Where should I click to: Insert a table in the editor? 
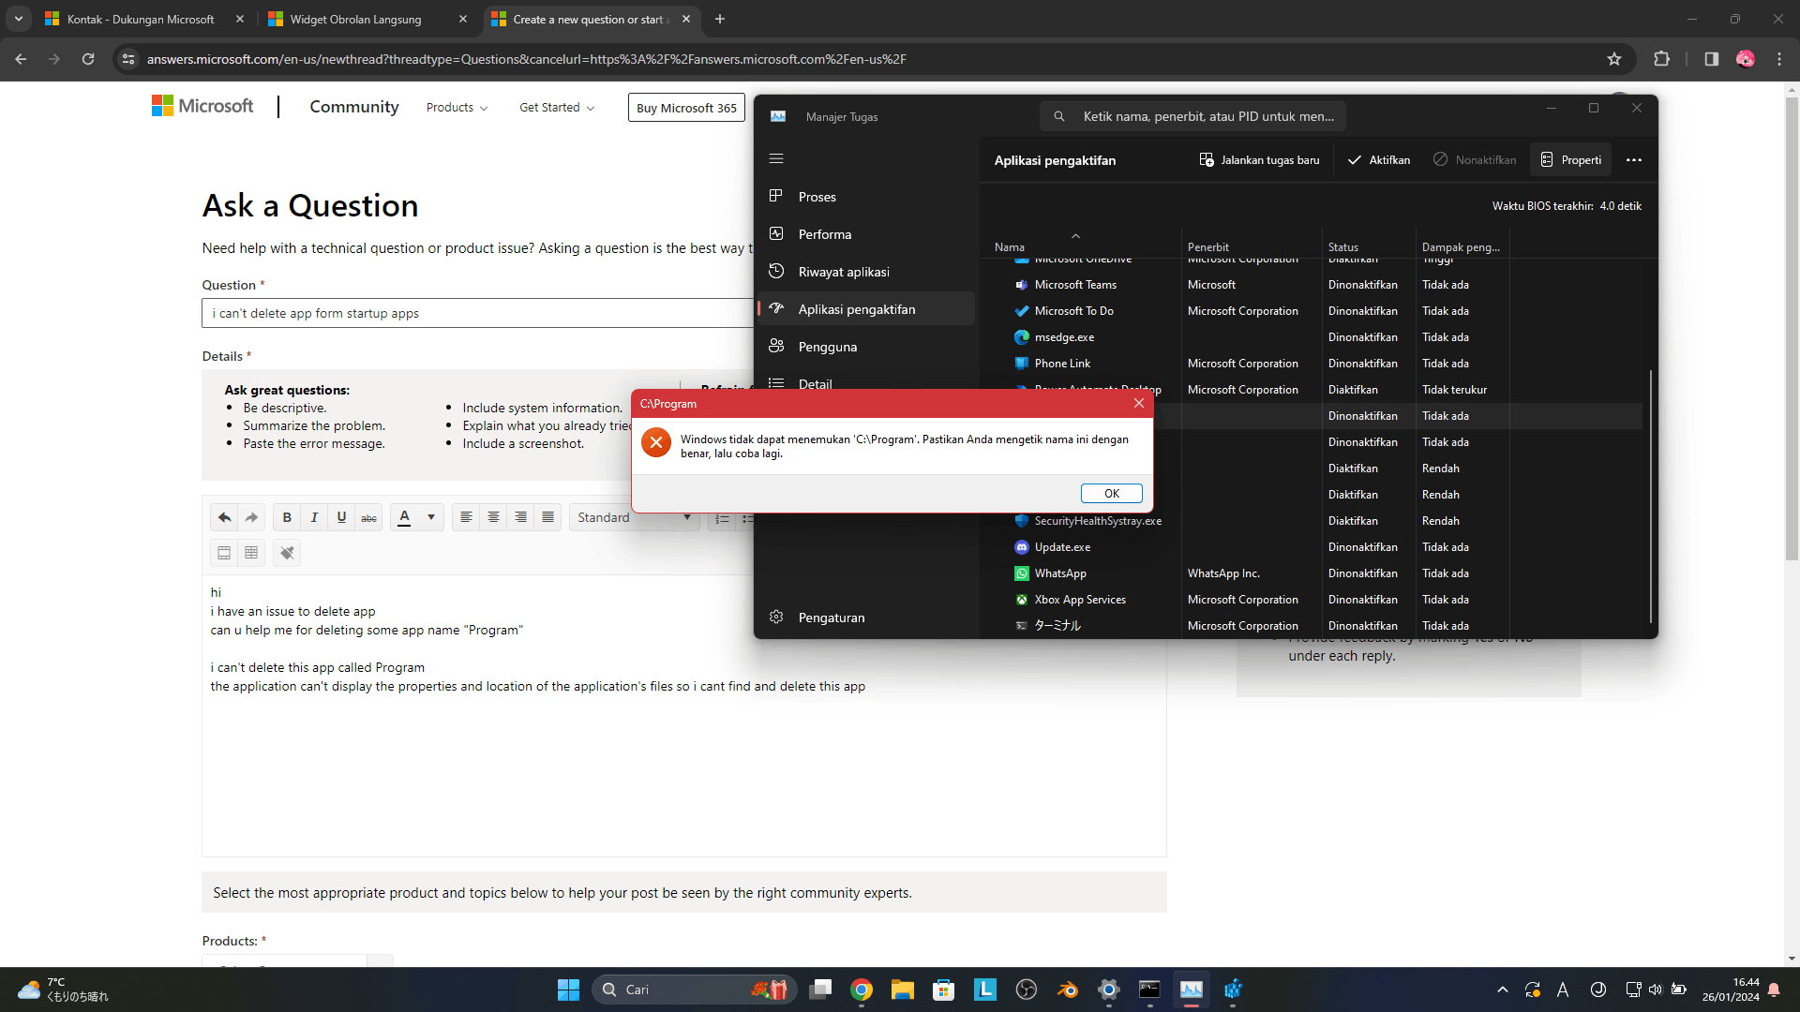tap(251, 553)
